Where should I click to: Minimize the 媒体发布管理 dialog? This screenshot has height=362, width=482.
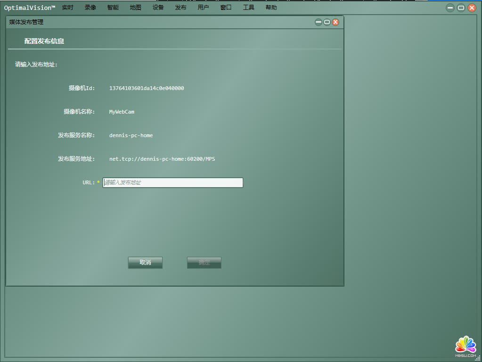(319, 22)
